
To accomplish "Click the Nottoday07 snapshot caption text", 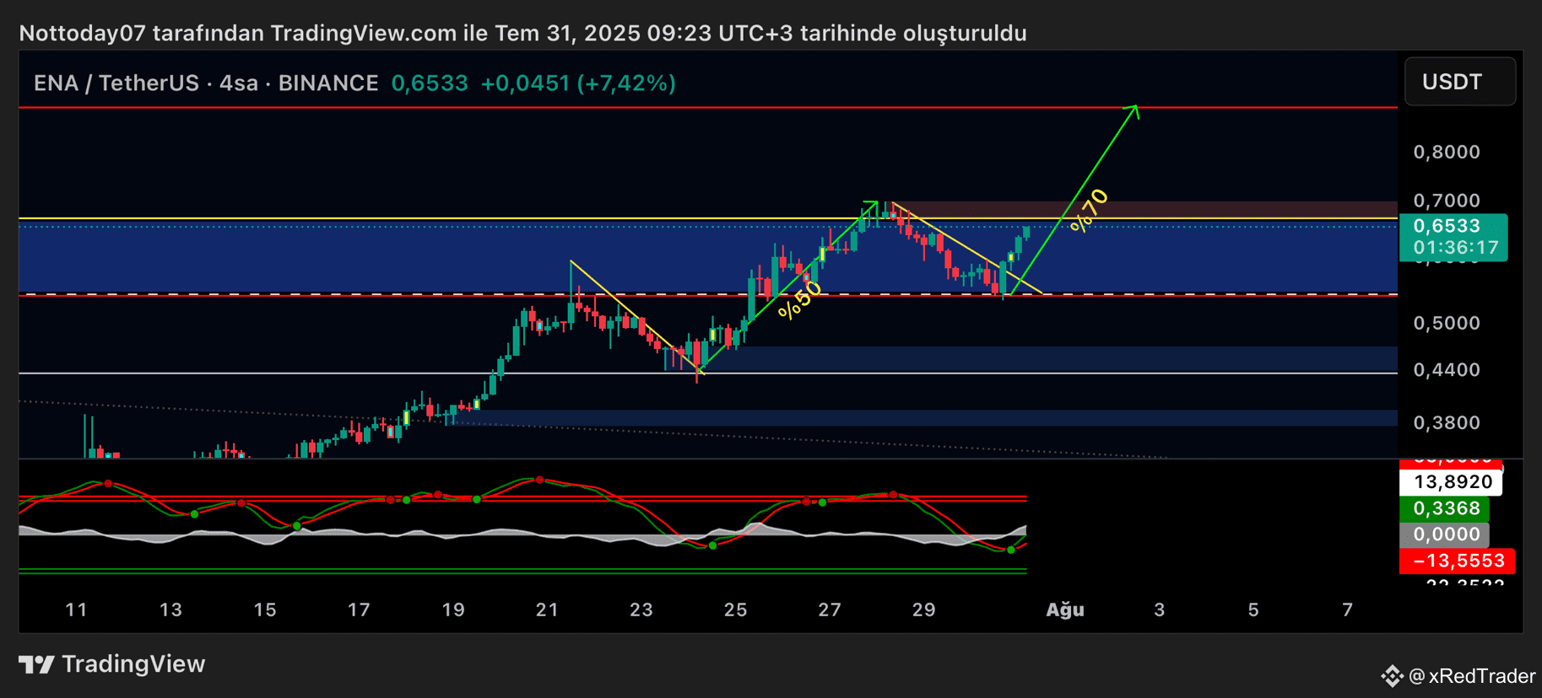I will click(523, 34).
